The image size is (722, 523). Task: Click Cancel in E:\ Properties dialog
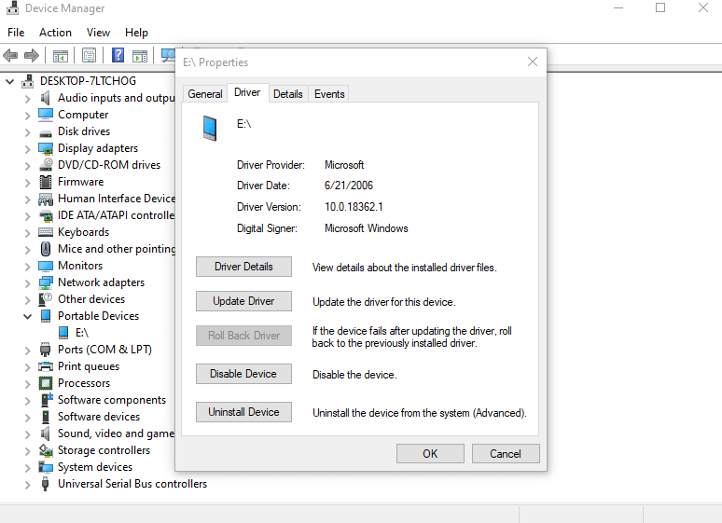click(x=506, y=454)
